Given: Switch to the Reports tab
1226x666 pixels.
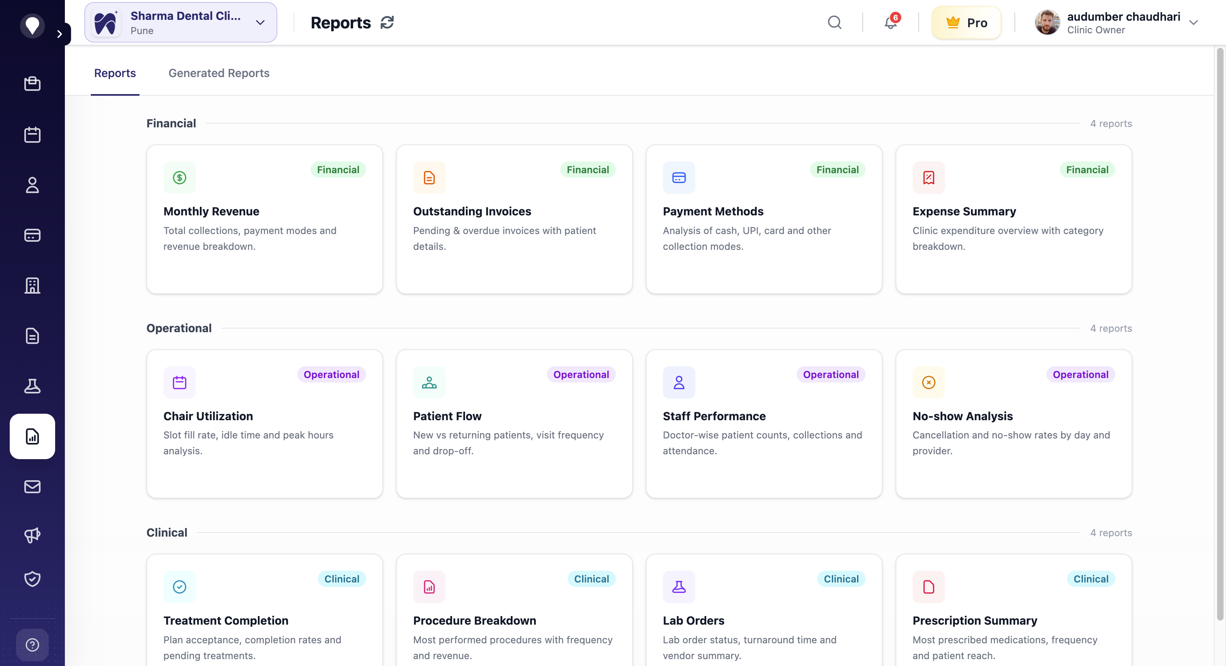Looking at the screenshot, I should [x=115, y=73].
